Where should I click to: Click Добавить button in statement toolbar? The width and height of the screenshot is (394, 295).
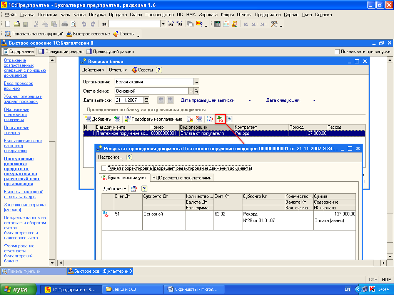pos(98,119)
